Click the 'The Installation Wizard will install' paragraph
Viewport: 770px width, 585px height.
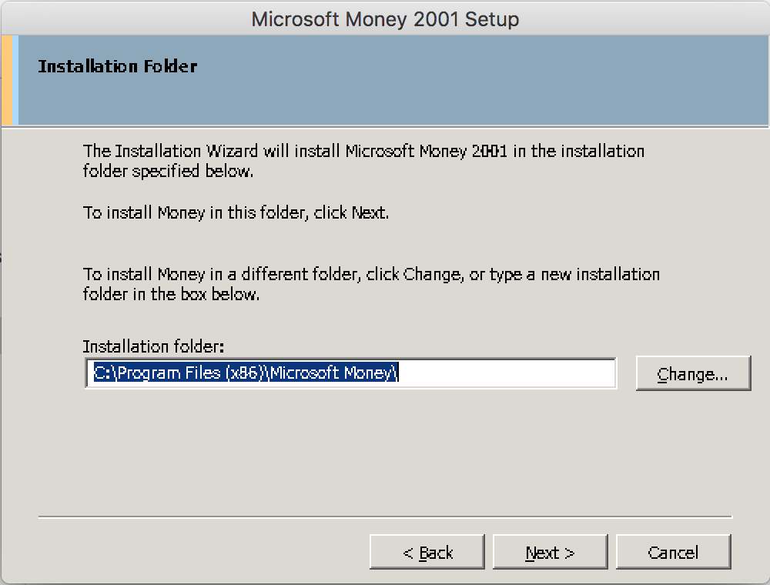pyautogui.click(x=363, y=160)
